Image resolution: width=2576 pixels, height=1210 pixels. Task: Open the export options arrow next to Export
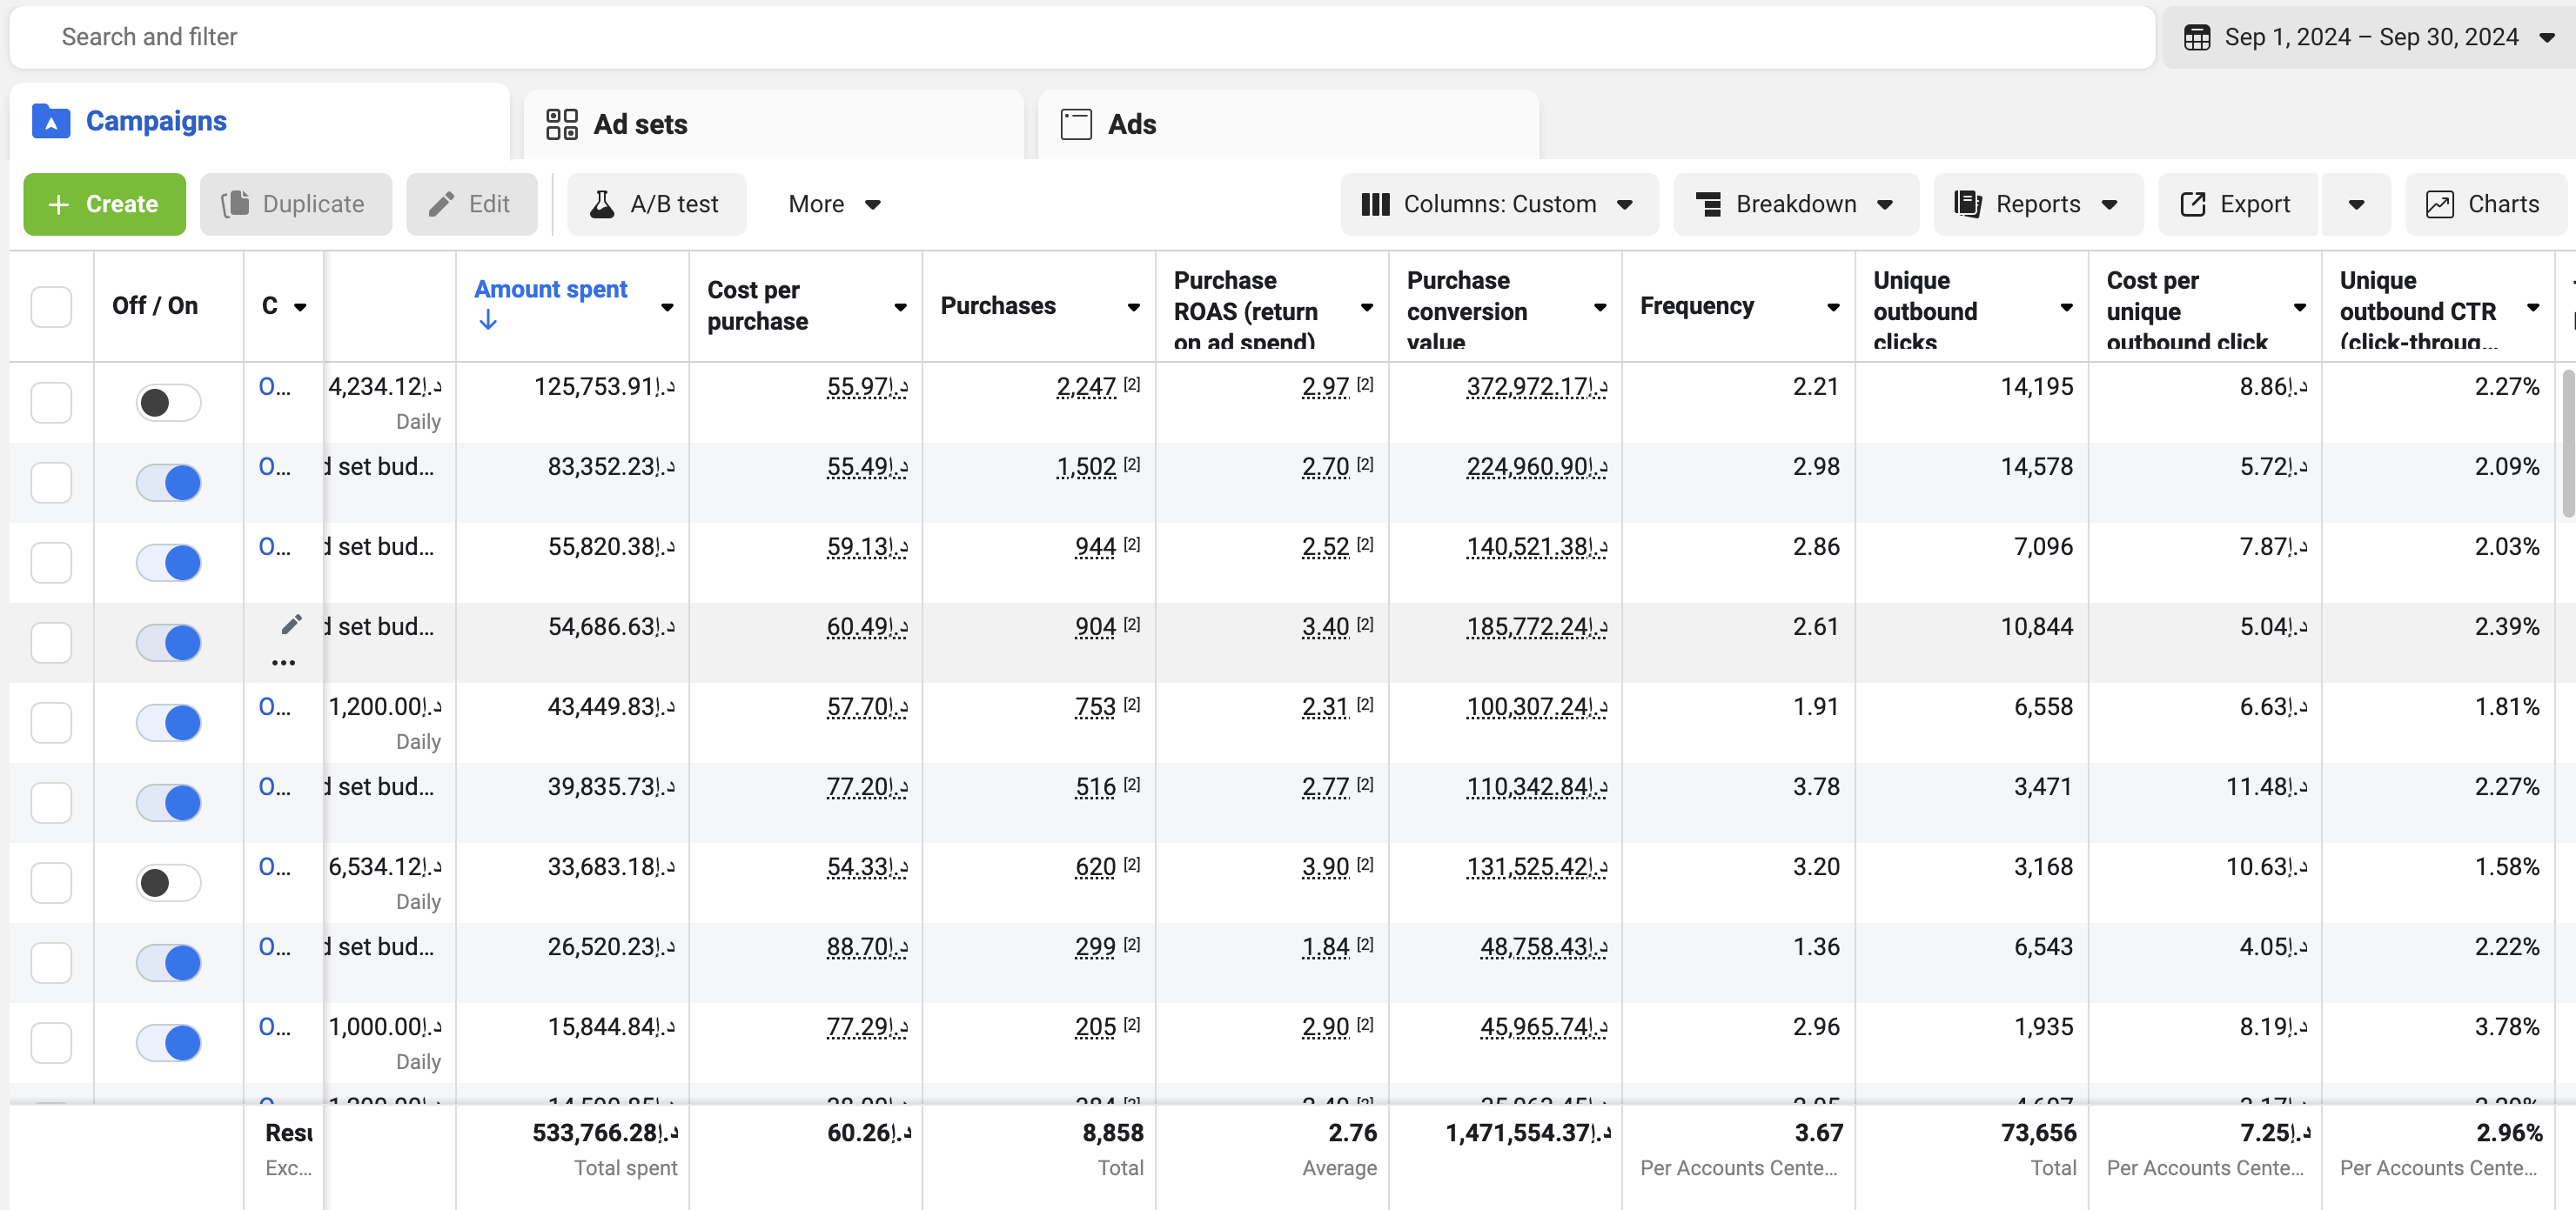(x=2356, y=204)
